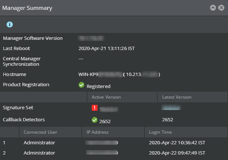Click the blurred IP address in row 1

102,143
